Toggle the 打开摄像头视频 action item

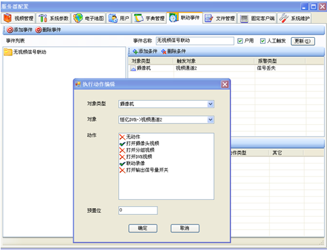click(x=139, y=143)
